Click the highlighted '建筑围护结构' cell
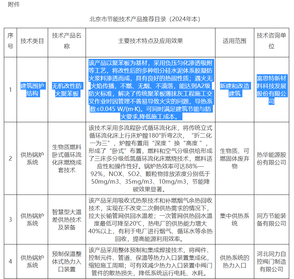Image resolution: width=294 pixels, height=279 pixels. click(32, 90)
